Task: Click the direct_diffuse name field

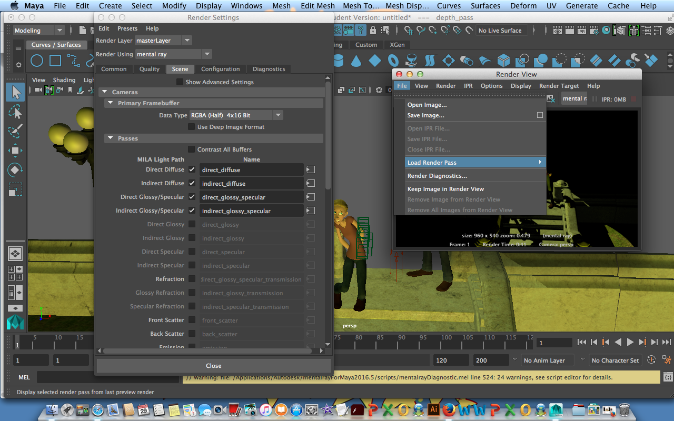Action: (252, 169)
